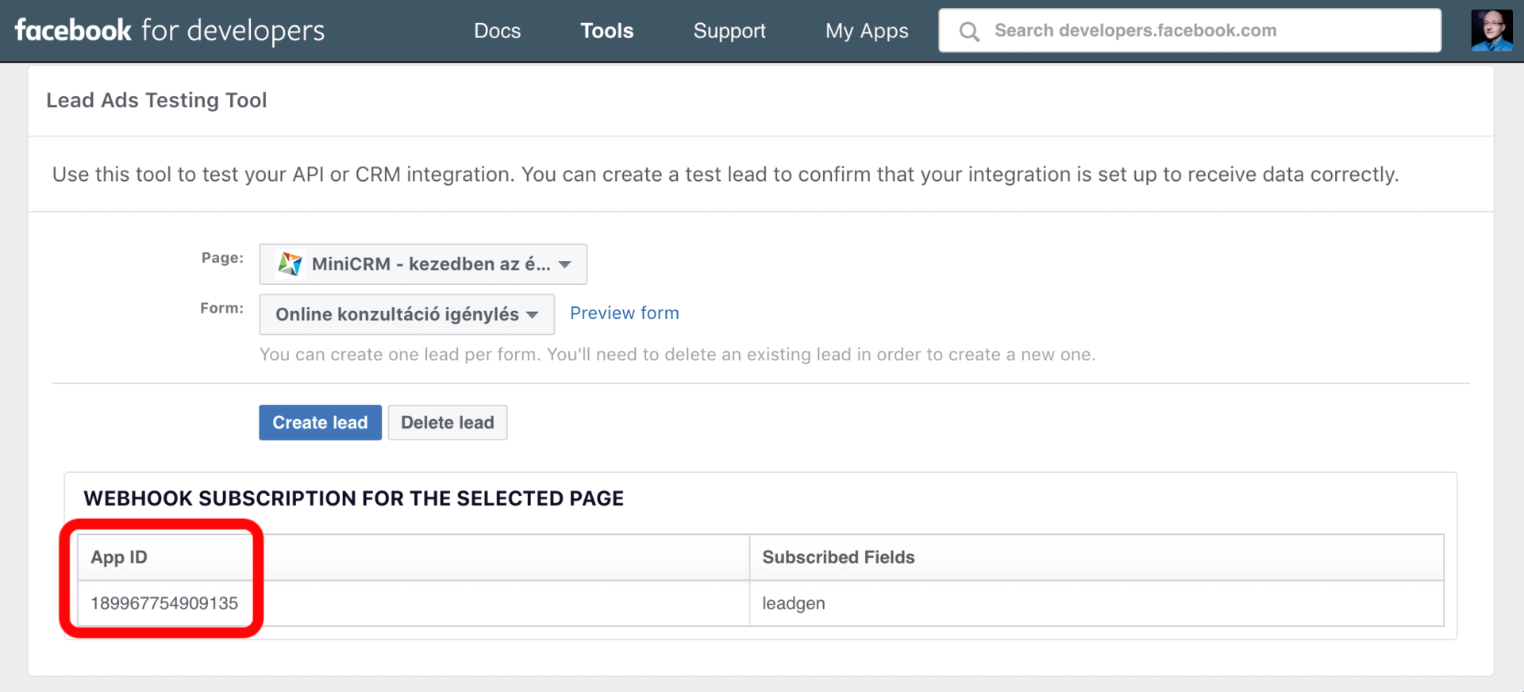This screenshot has height=692, width=1524.
Task: Click the MiniCRM page logo icon
Action: pos(290,263)
